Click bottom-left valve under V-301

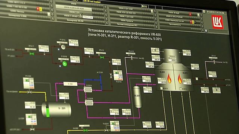pos(32,130)
